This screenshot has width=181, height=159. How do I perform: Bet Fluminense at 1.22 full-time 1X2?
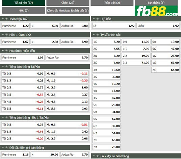15,26
